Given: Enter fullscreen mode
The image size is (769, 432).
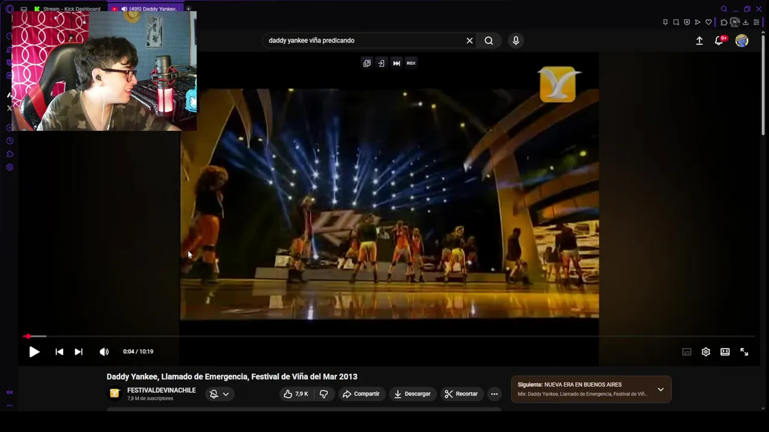Looking at the screenshot, I should coord(744,352).
